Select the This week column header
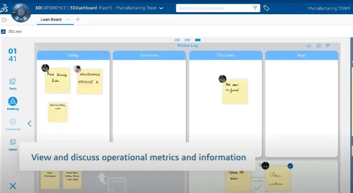Viewport: 353px width, 193px height. pos(226,55)
